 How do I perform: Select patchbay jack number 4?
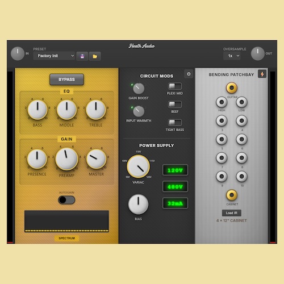241,120
